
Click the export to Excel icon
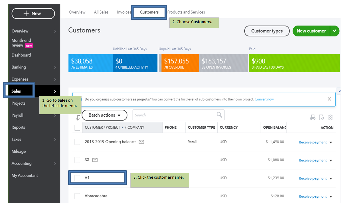pyautogui.click(x=322, y=118)
